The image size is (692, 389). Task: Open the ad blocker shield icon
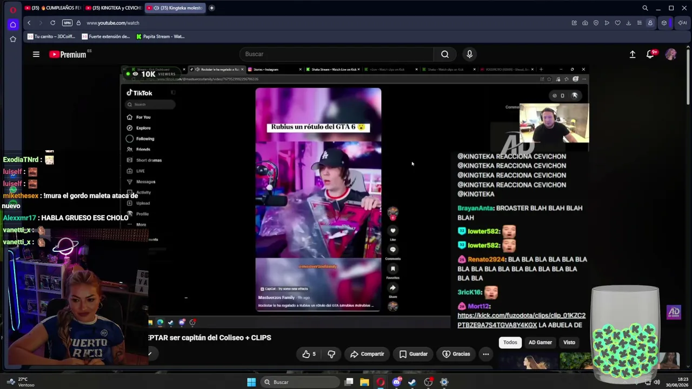click(596, 23)
